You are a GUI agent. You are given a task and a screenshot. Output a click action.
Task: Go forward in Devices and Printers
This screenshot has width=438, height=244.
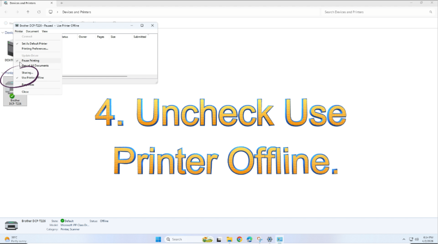(x=17, y=12)
